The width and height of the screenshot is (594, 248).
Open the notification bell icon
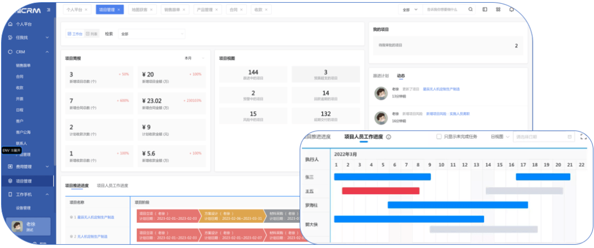tap(512, 9)
